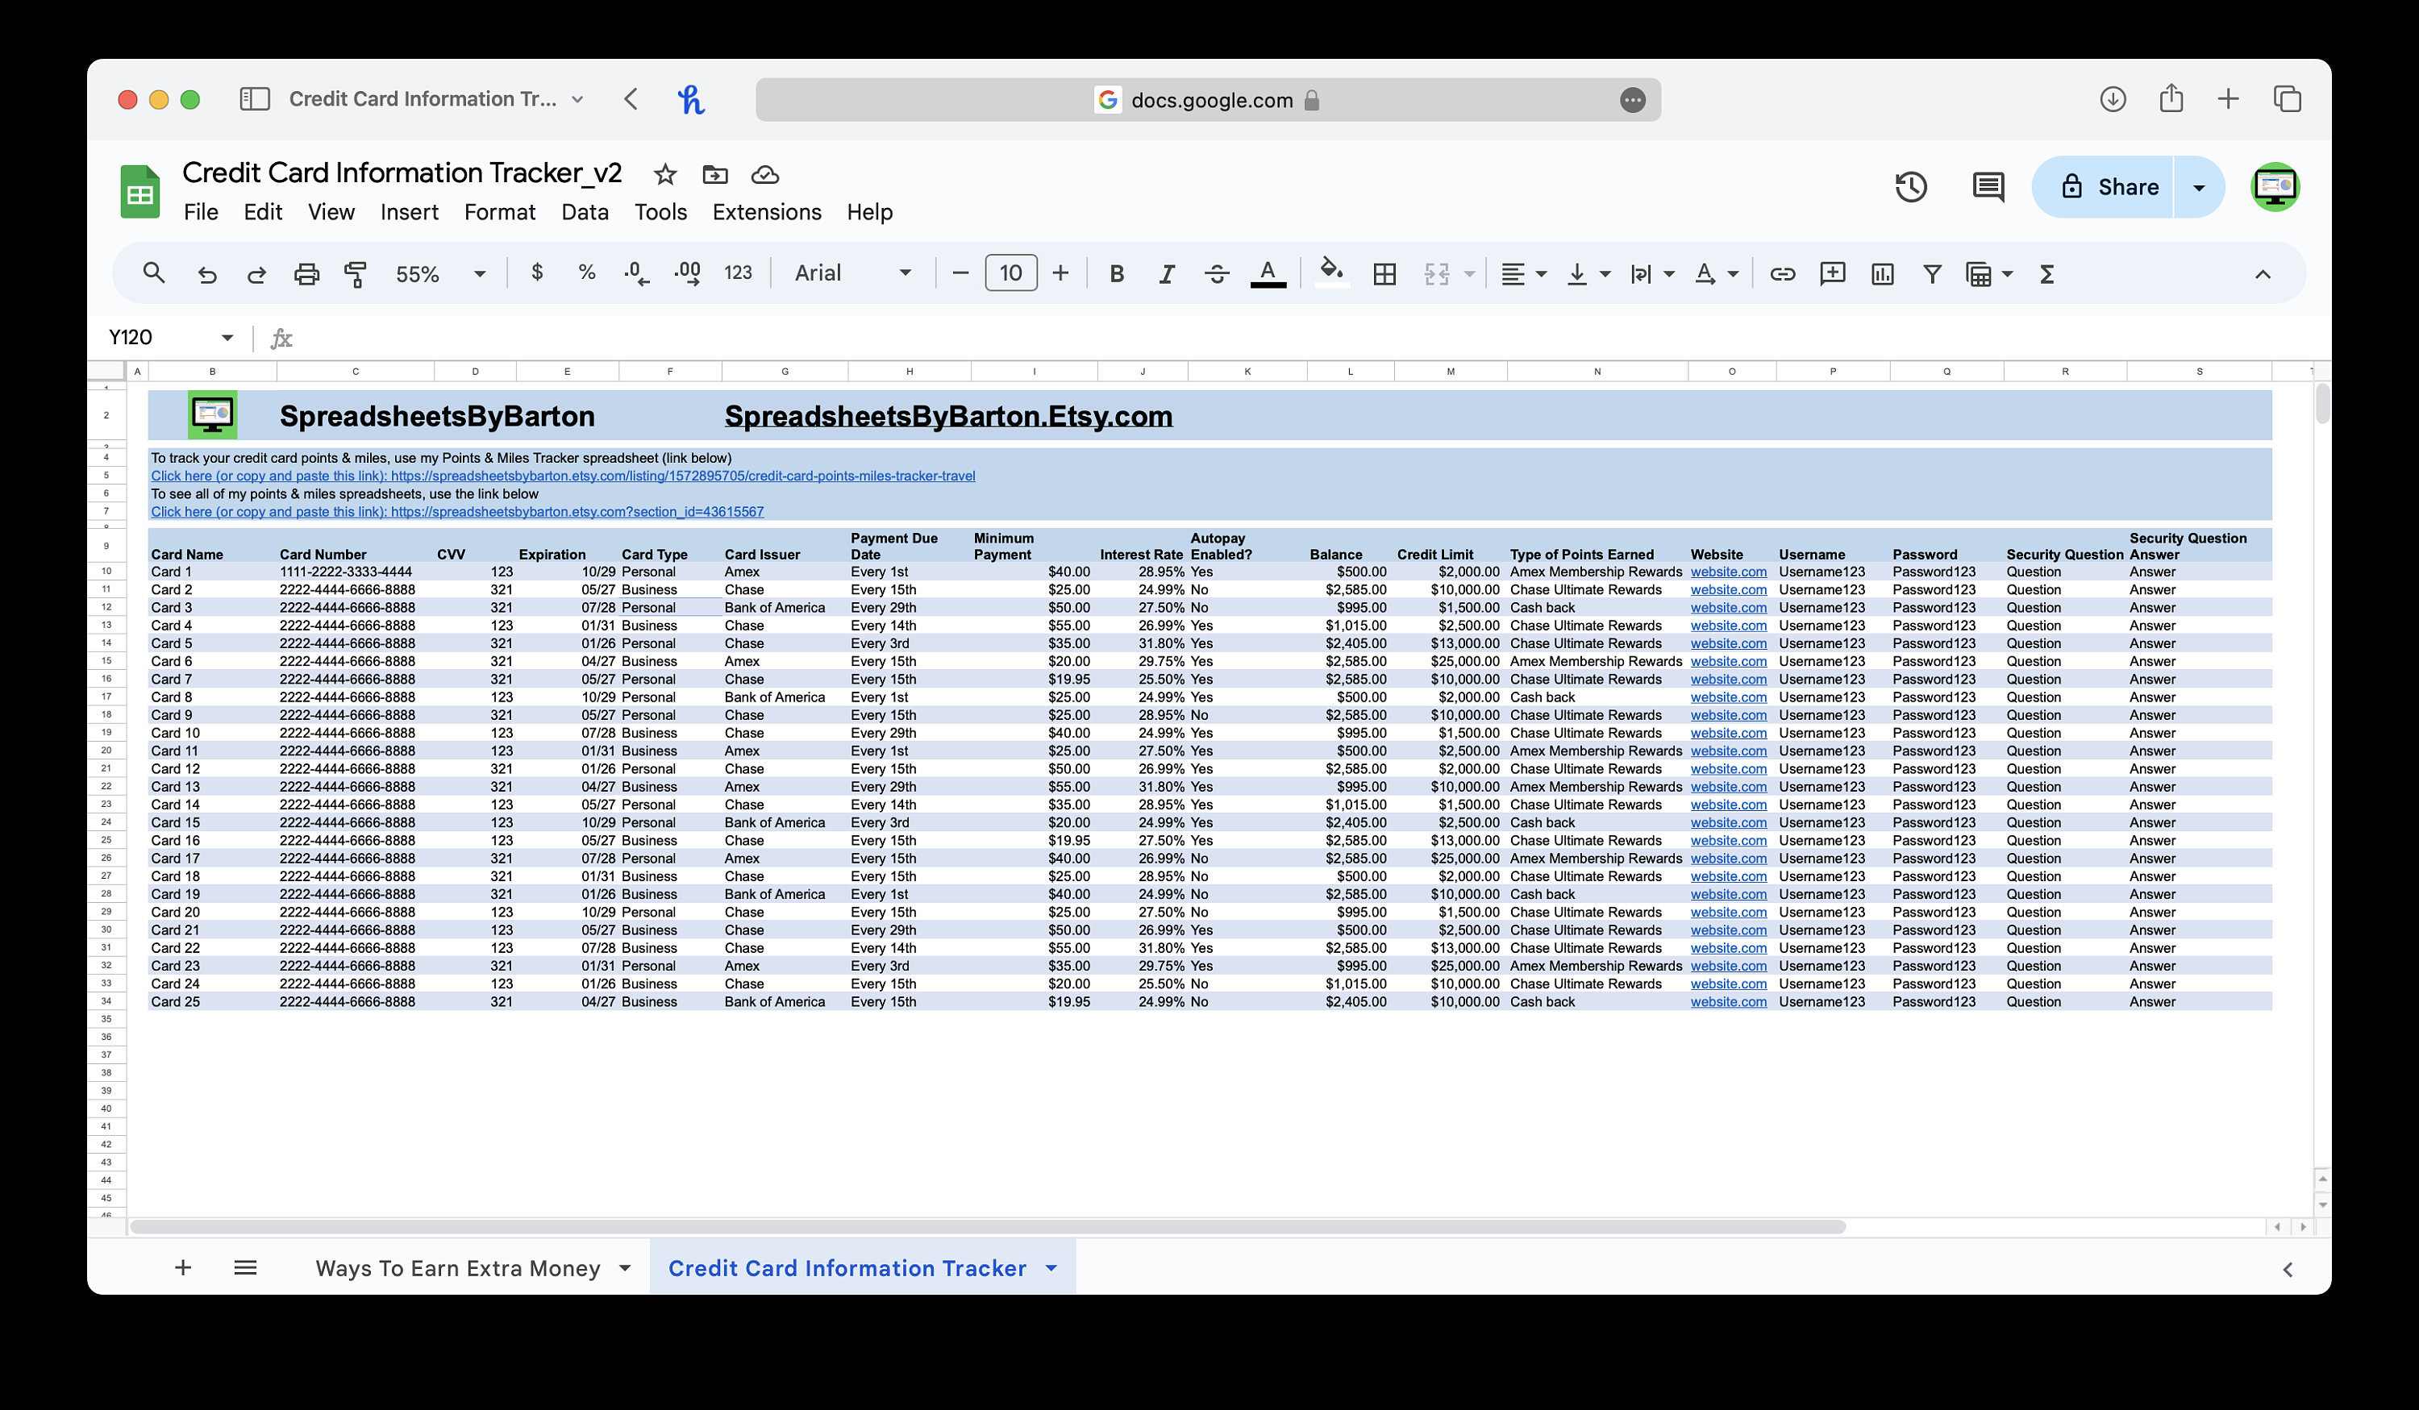Open the Extensions menu
The image size is (2419, 1410).
766,212
